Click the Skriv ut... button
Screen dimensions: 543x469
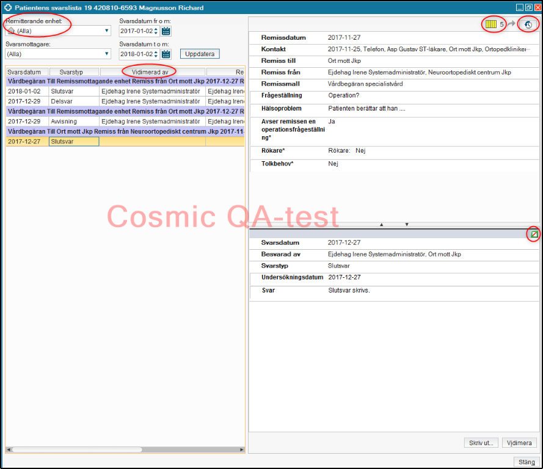tap(481, 443)
